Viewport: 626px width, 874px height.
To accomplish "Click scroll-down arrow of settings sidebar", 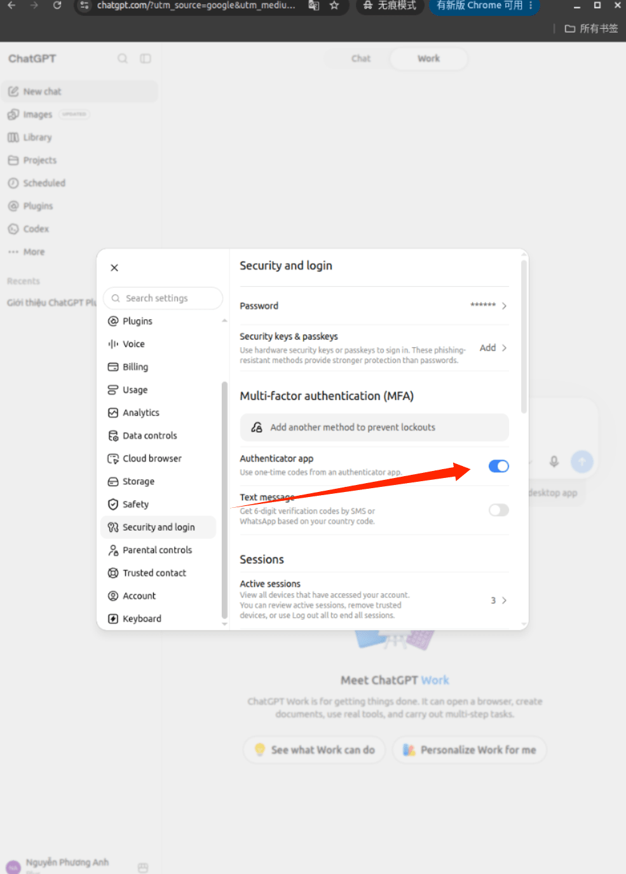I will pyautogui.click(x=224, y=624).
